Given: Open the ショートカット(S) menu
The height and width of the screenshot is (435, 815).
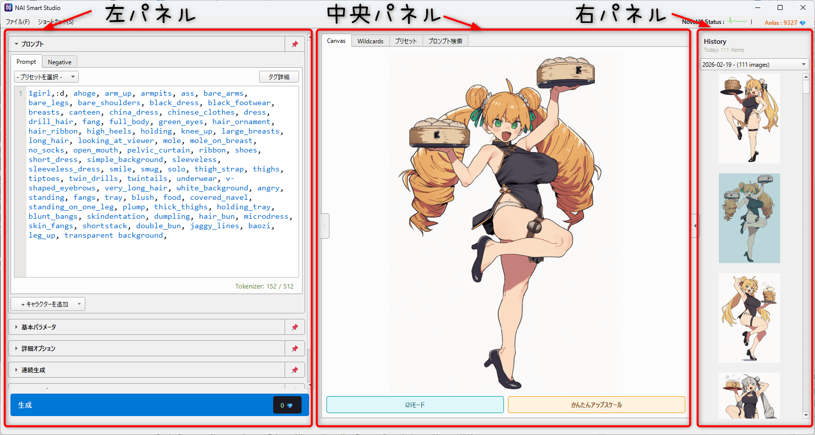Looking at the screenshot, I should click(55, 22).
